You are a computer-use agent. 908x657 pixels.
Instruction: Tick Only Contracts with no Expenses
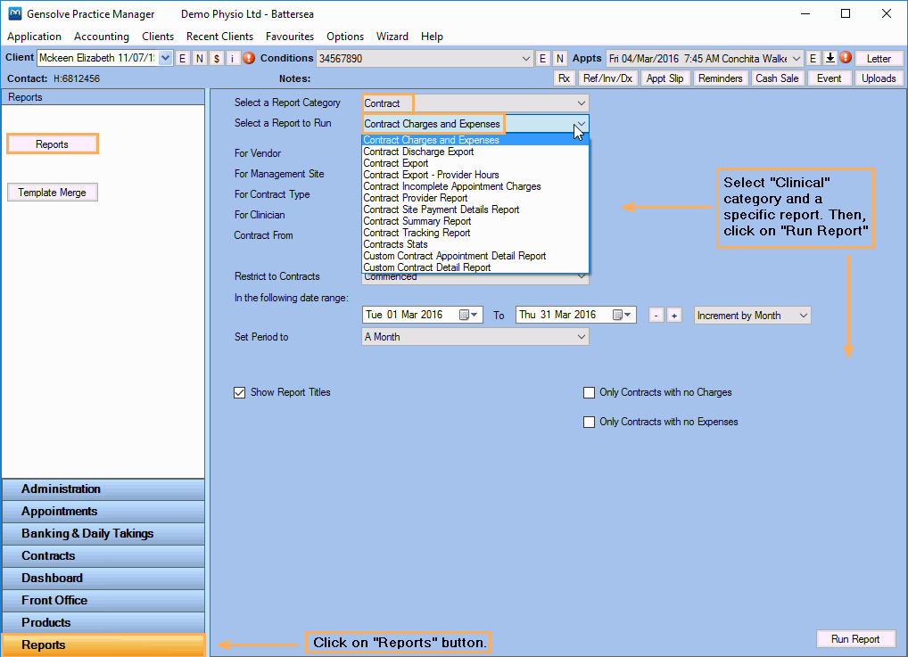589,422
